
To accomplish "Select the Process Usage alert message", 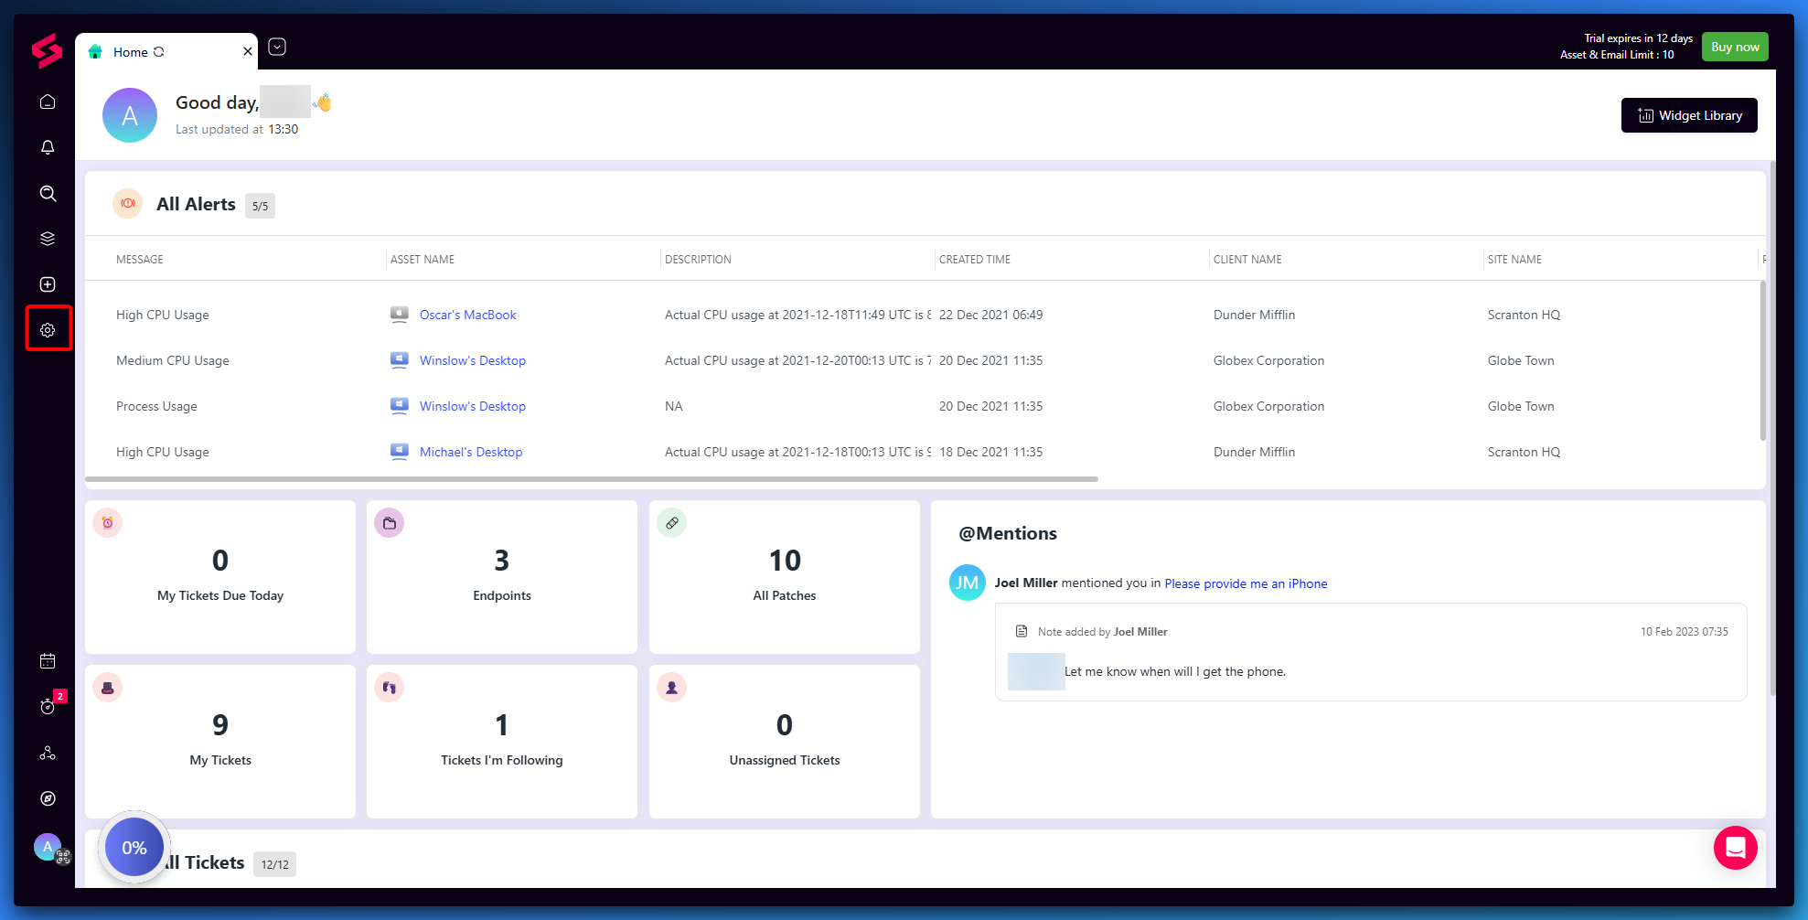I will point(156,406).
